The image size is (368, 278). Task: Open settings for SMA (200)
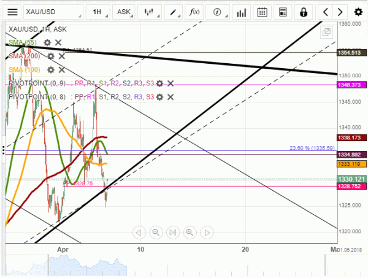[51, 56]
